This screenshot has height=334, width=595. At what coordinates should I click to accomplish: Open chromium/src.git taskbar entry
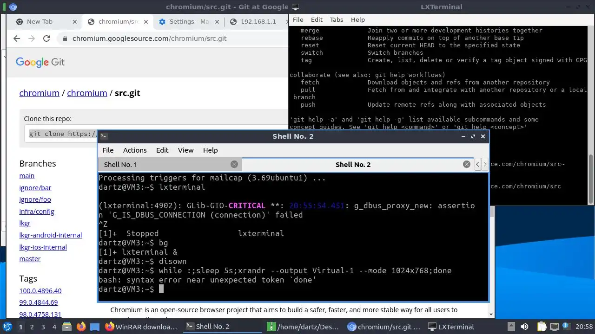click(x=384, y=327)
